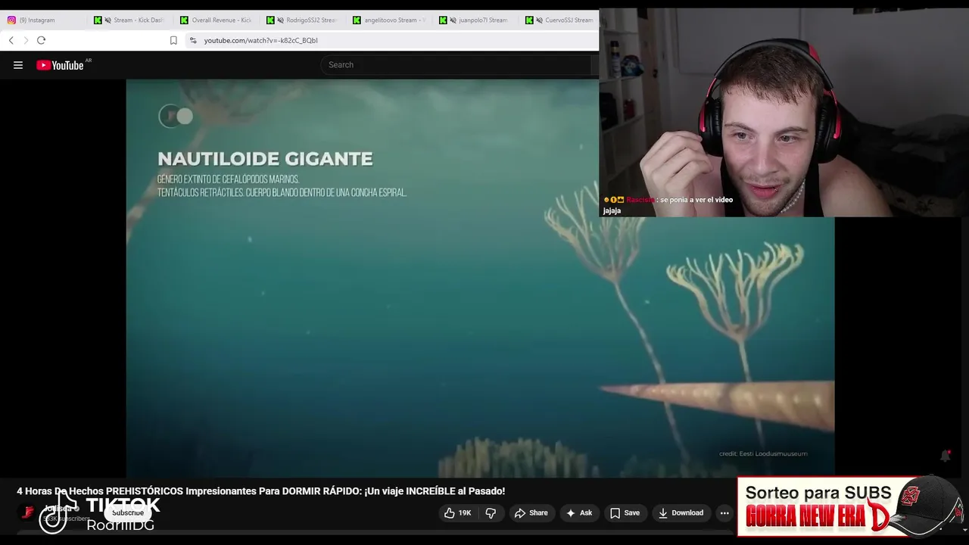
Task: Go forward in browser history
Action: click(26, 40)
